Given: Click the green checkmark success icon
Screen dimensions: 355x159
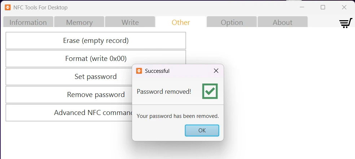Looking at the screenshot, I should pyautogui.click(x=210, y=91).
